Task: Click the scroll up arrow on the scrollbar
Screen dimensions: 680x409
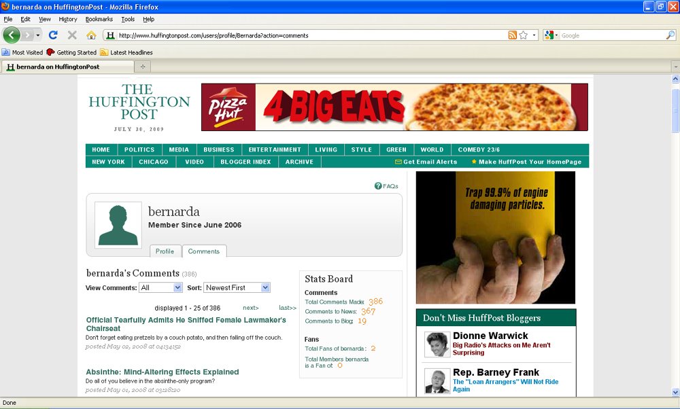Action: (675, 79)
